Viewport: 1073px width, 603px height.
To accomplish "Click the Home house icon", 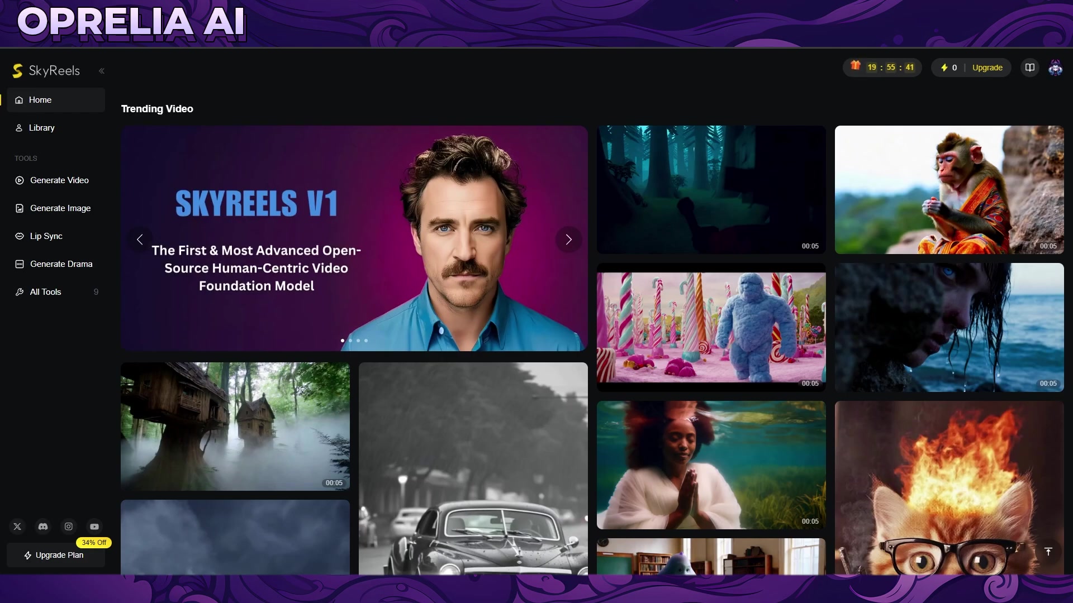I will coord(19,100).
